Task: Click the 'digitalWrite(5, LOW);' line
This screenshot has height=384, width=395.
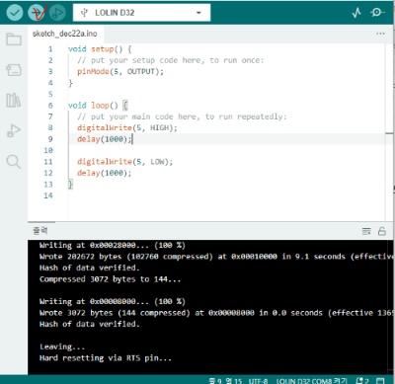Action: pos(124,162)
